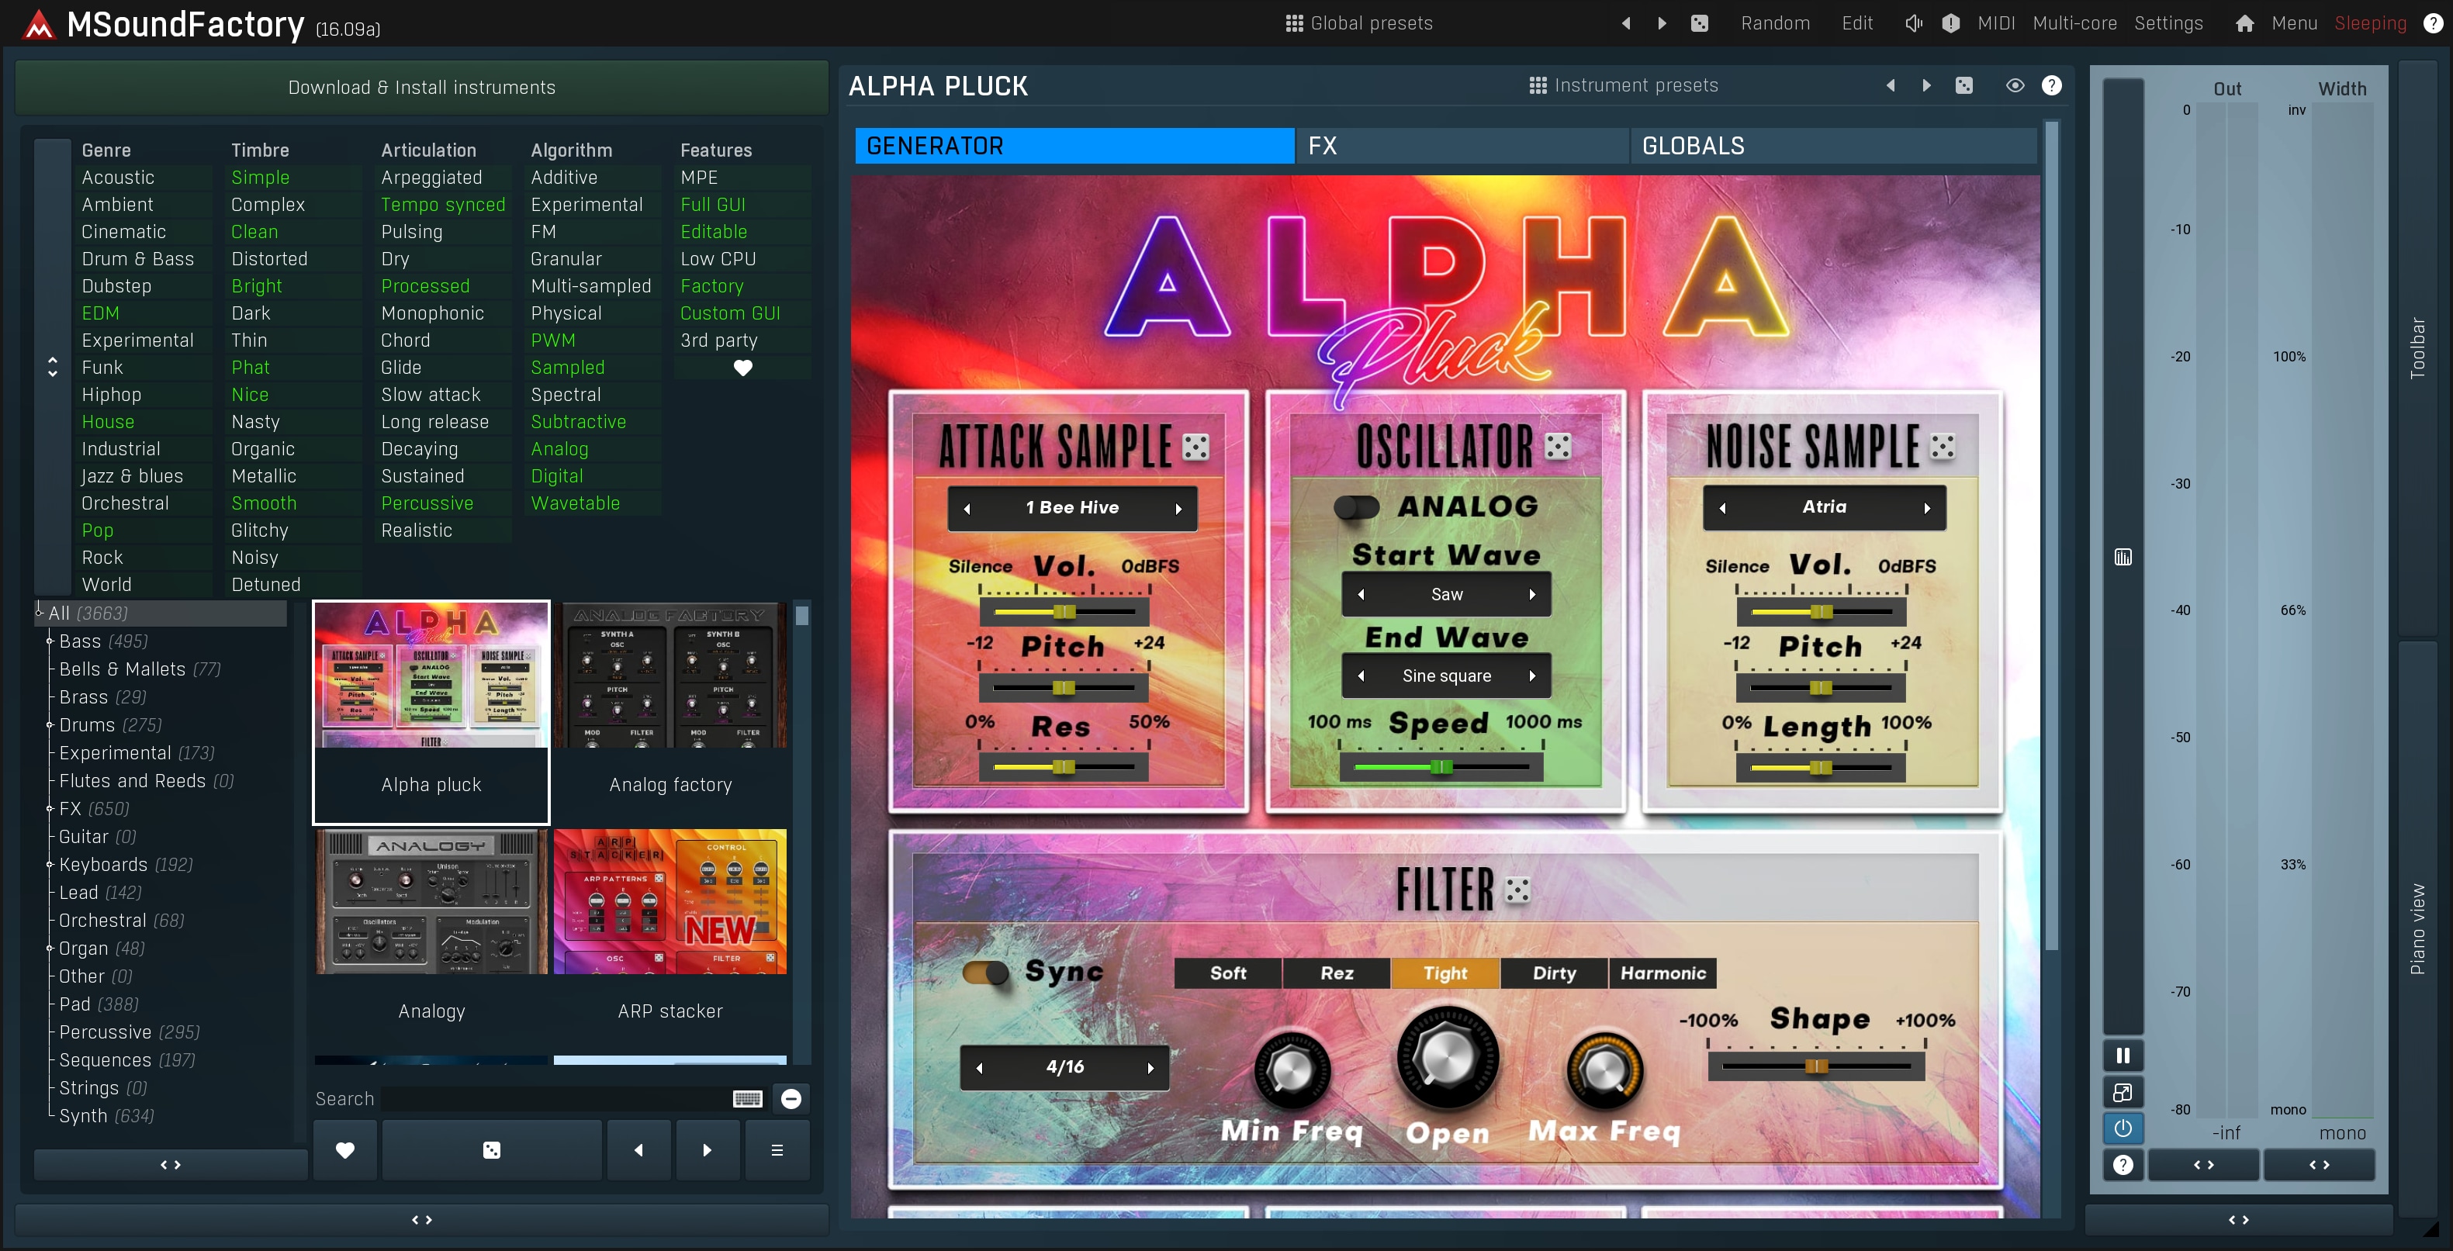This screenshot has width=2453, height=1251.
Task: Randomize instrument preset with dice icon
Action: coord(1964,85)
